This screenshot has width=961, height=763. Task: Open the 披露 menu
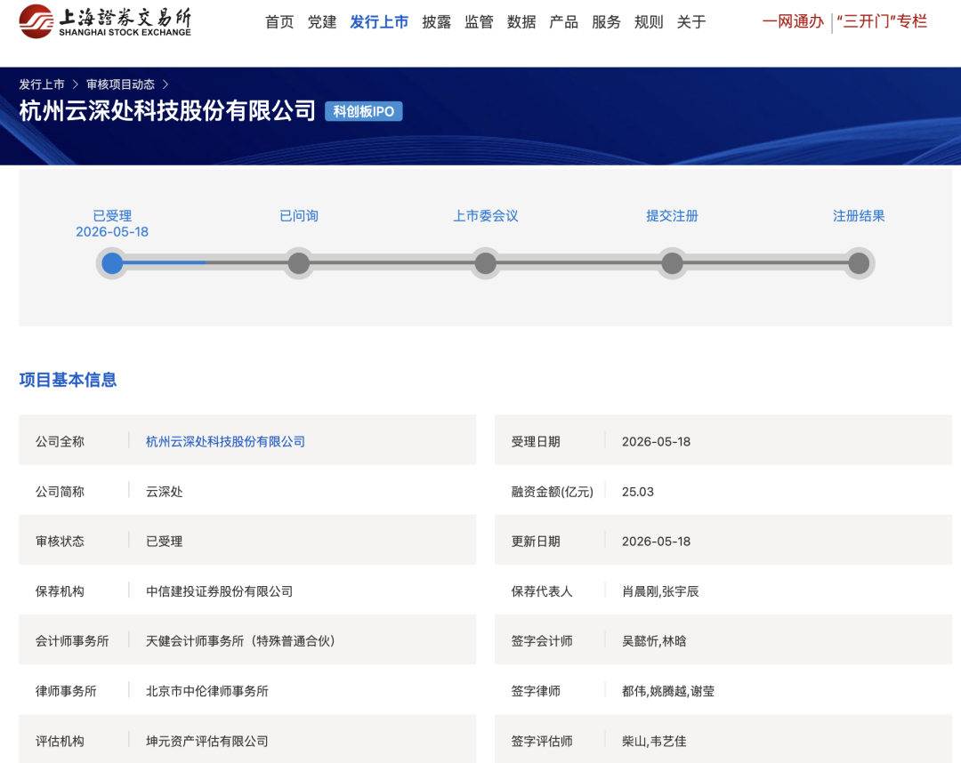pyautogui.click(x=436, y=22)
